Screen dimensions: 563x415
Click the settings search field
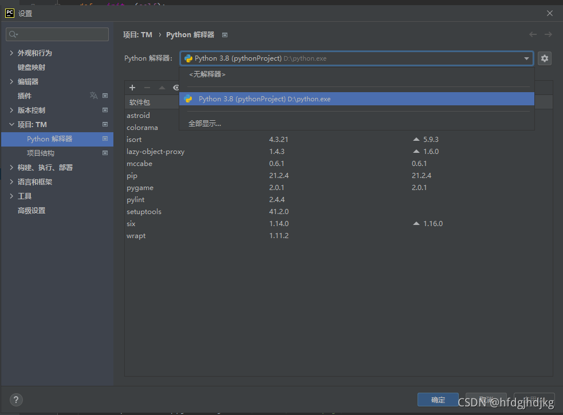pyautogui.click(x=57, y=34)
